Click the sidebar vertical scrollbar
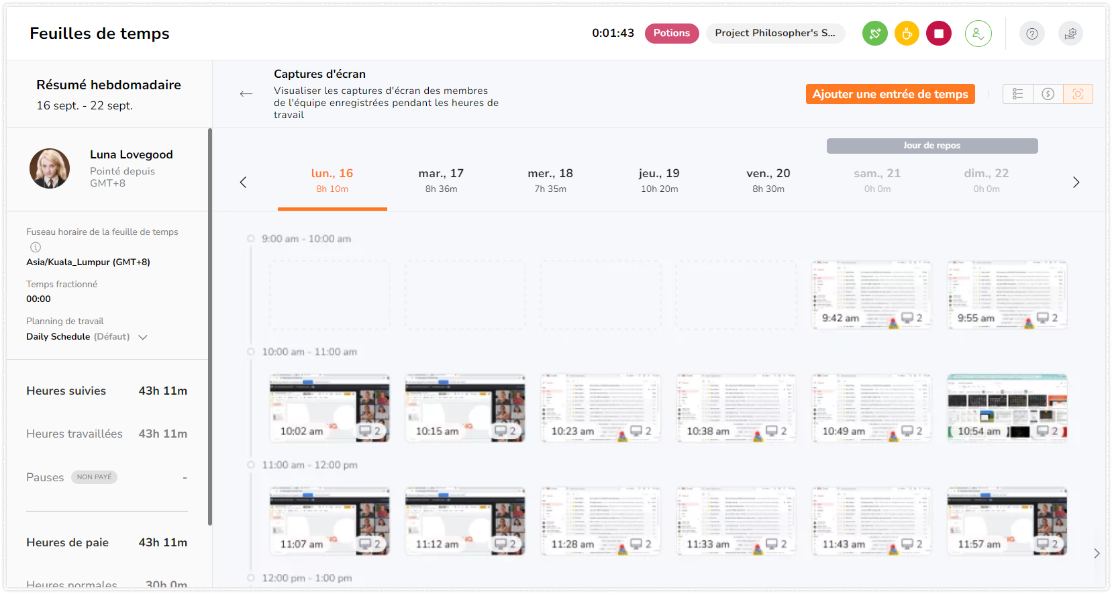 (210, 326)
